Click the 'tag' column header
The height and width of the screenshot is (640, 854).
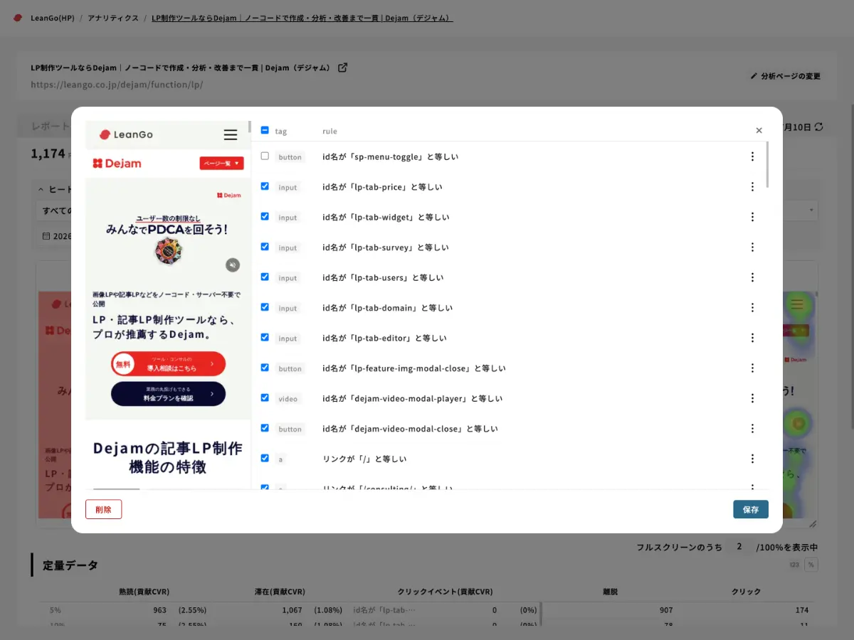point(281,131)
